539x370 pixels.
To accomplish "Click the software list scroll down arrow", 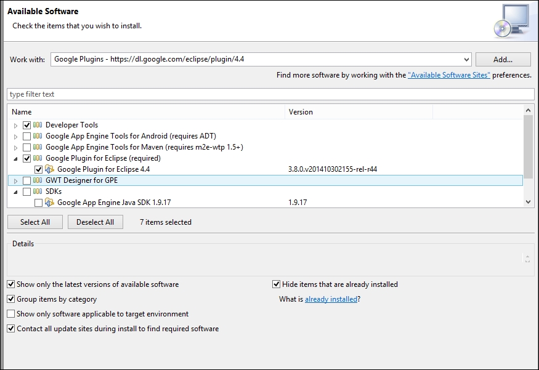I will click(x=529, y=202).
